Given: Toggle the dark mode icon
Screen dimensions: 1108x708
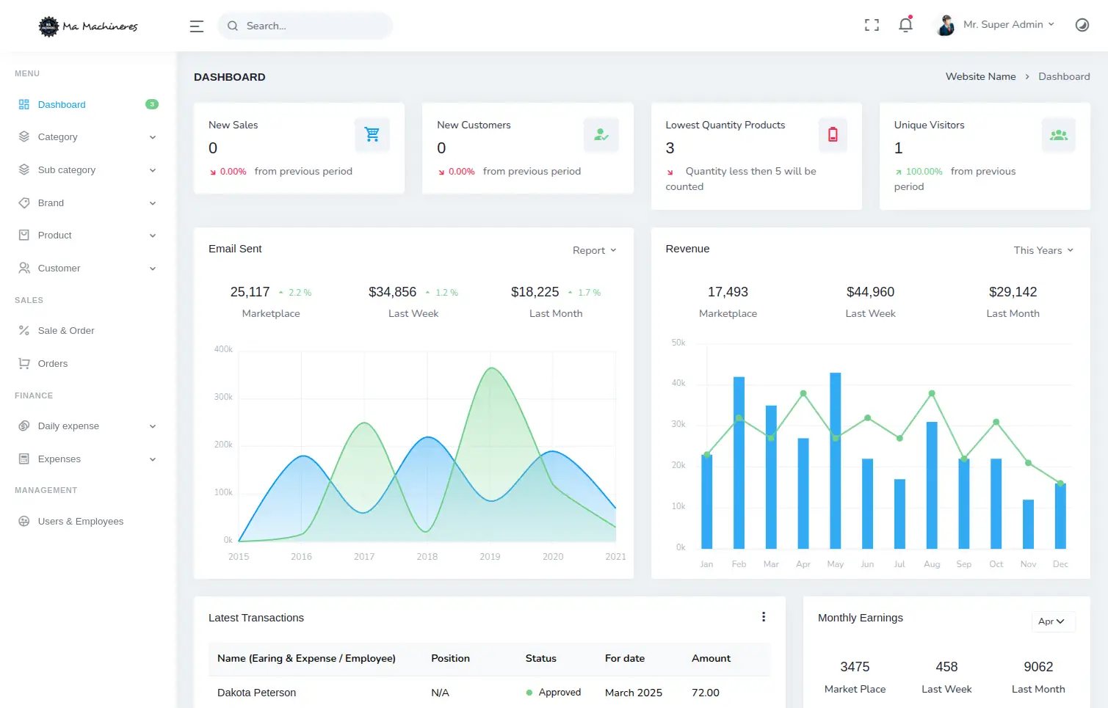Looking at the screenshot, I should 1082,25.
